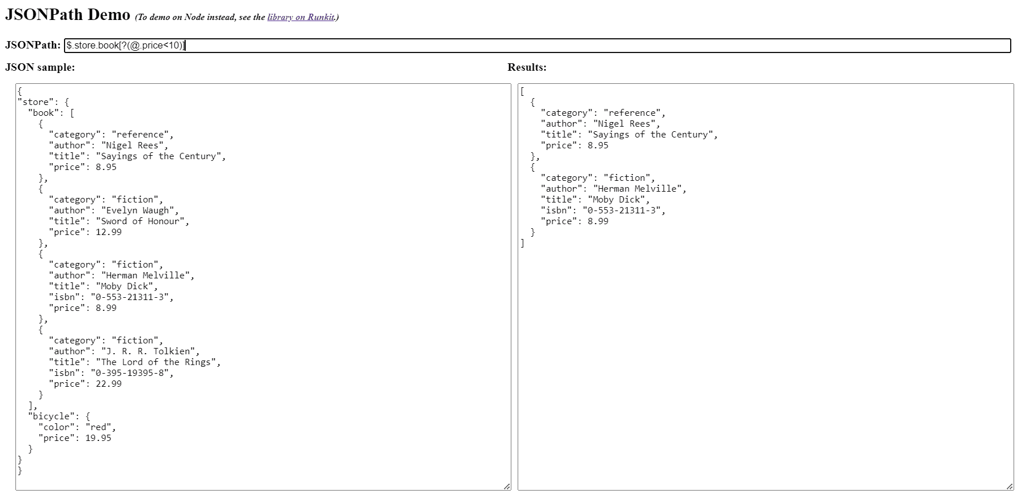Click the price 8.95 line in Results
Screen dimensions: 1021x494
click(575, 145)
